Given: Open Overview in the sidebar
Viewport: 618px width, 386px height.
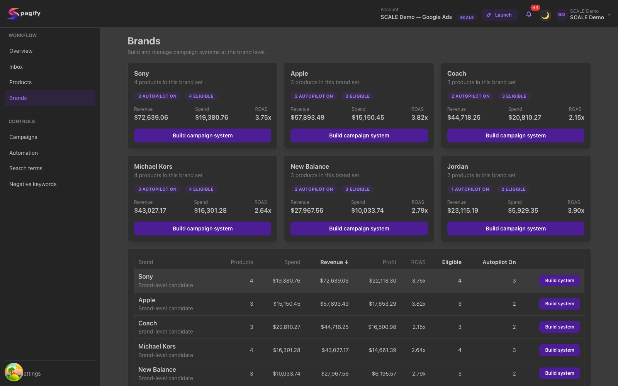Looking at the screenshot, I should [50, 51].
